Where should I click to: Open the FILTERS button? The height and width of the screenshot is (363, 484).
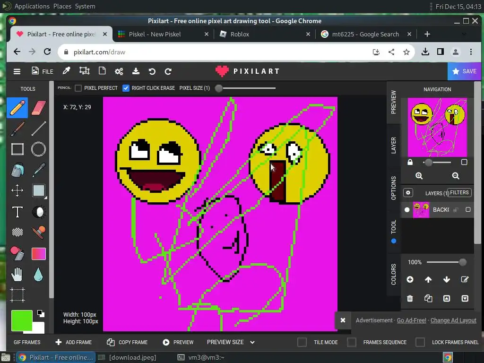pos(459,193)
